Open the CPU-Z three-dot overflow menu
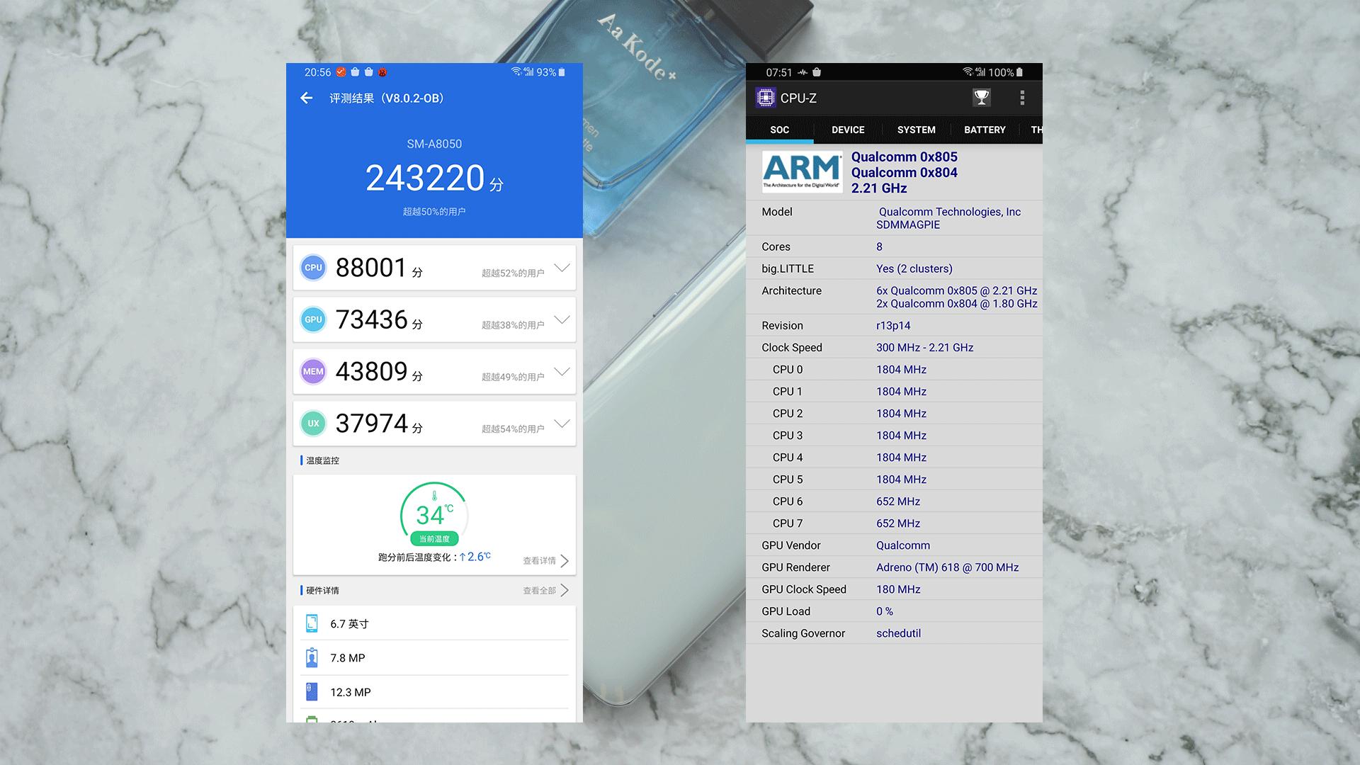This screenshot has width=1360, height=765. tap(1022, 98)
